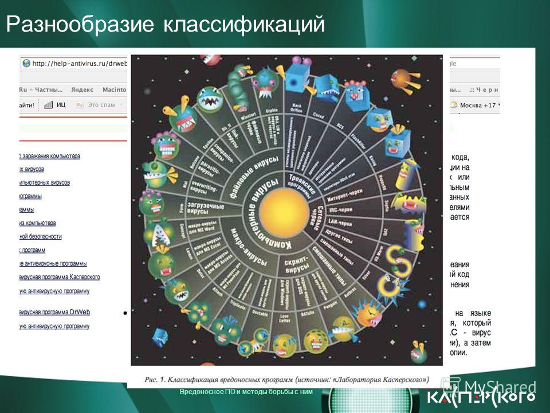The image size is (550, 413).
Task: Open the Москва +17 dropdown arrow
Action: (499, 104)
